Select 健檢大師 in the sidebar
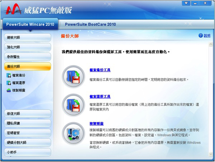 pos(28,37)
